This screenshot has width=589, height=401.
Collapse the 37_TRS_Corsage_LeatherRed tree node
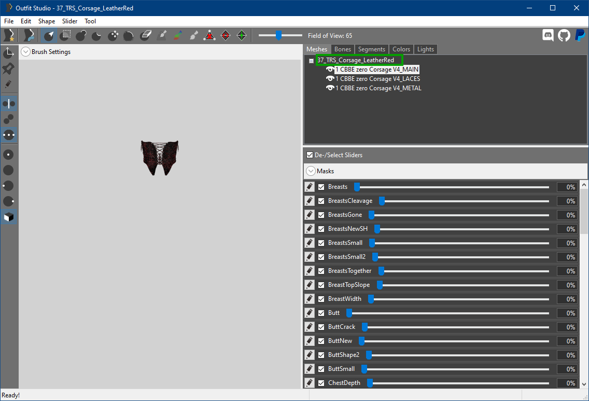tap(312, 61)
